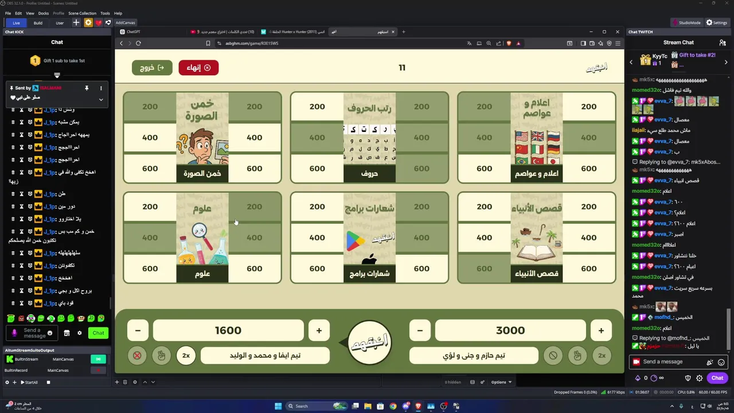Image resolution: width=734 pixels, height=413 pixels.
Task: Open the Leo AI sparkle icon
Action: (600, 43)
